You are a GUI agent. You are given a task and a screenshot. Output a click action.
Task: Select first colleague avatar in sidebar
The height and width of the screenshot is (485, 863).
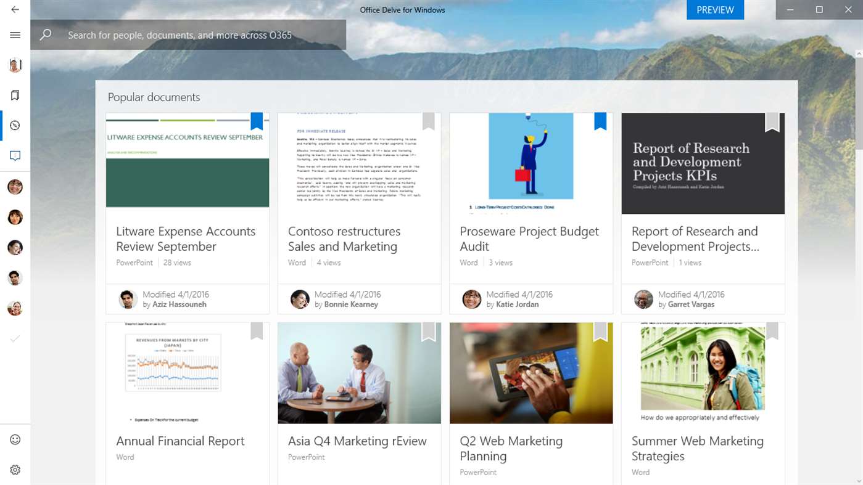coord(15,187)
